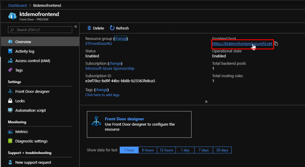Collapse the sidebar with the double chevron
Viewport: 305px width, 167px height.
point(76,26)
